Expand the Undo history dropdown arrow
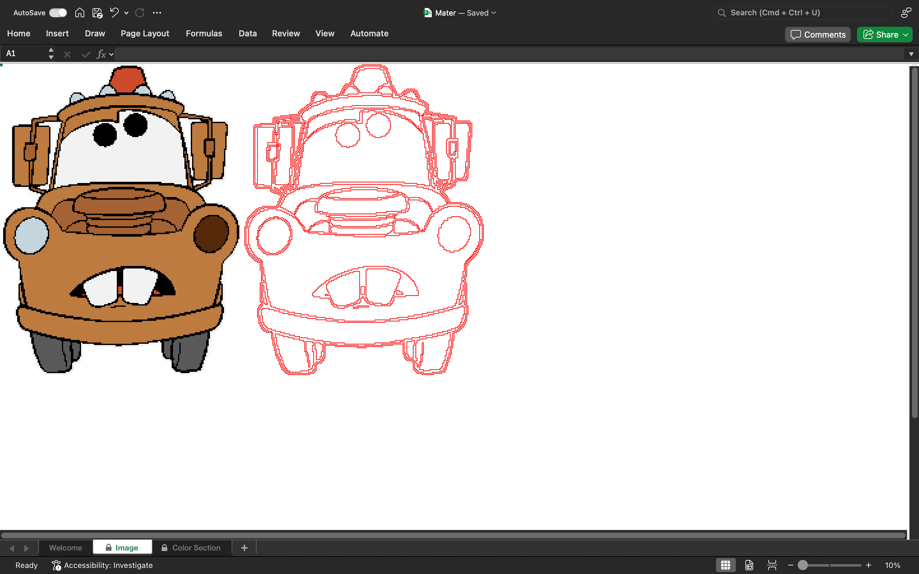This screenshot has height=574, width=919. click(x=126, y=13)
